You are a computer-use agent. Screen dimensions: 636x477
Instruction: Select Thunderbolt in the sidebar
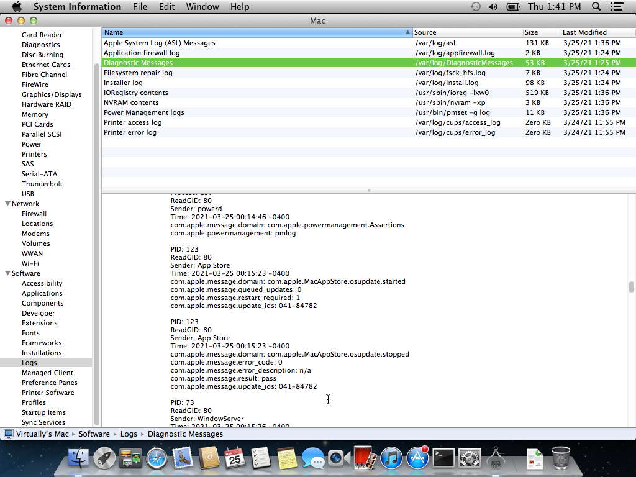[42, 184]
